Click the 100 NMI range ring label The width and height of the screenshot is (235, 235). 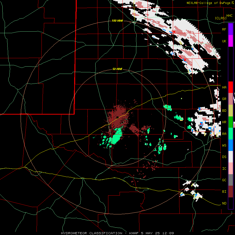117,21
